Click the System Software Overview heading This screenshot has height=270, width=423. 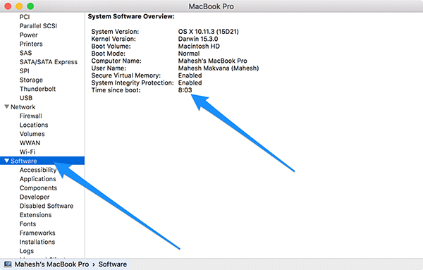click(x=131, y=16)
